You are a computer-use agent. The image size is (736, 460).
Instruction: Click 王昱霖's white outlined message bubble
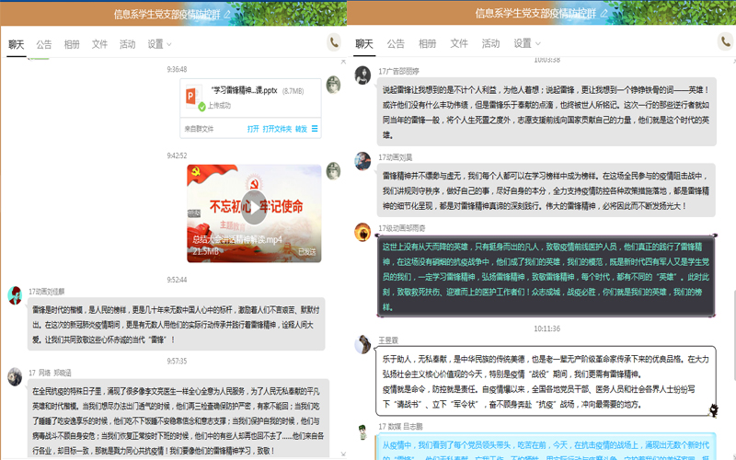pos(546,381)
